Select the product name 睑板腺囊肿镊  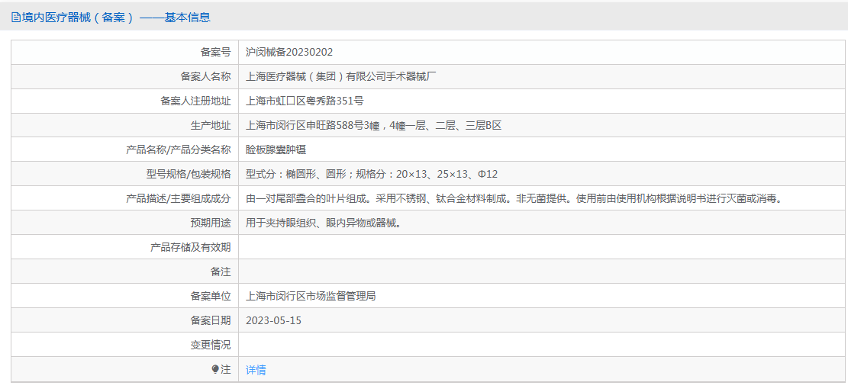point(276,149)
